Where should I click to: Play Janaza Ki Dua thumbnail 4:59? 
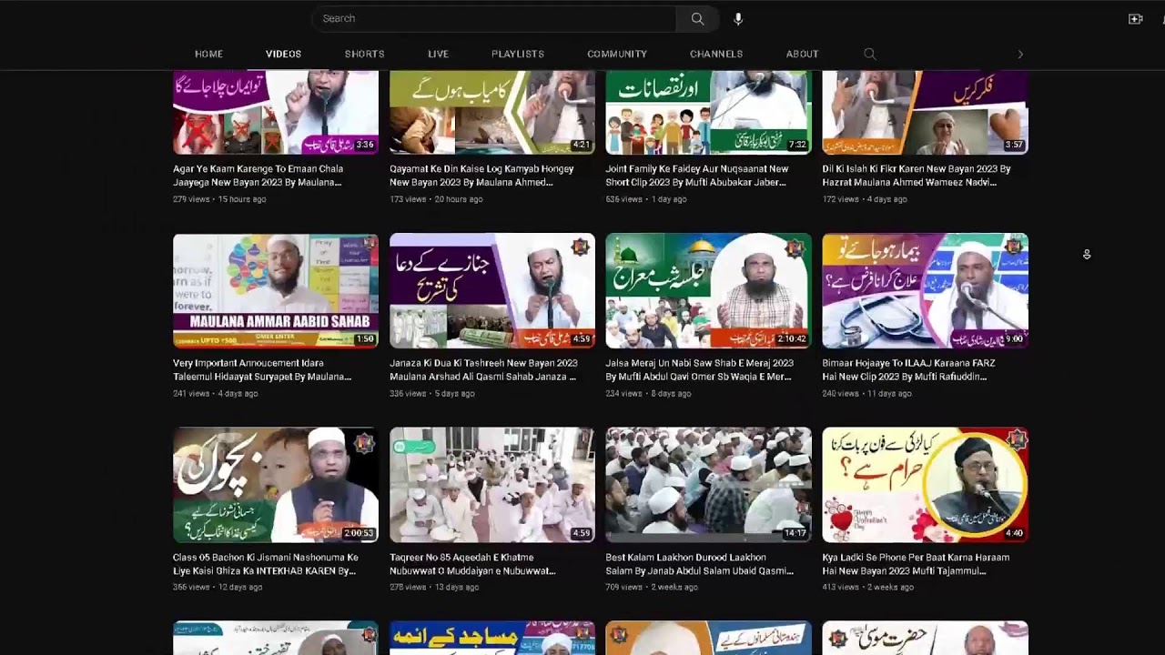point(492,291)
